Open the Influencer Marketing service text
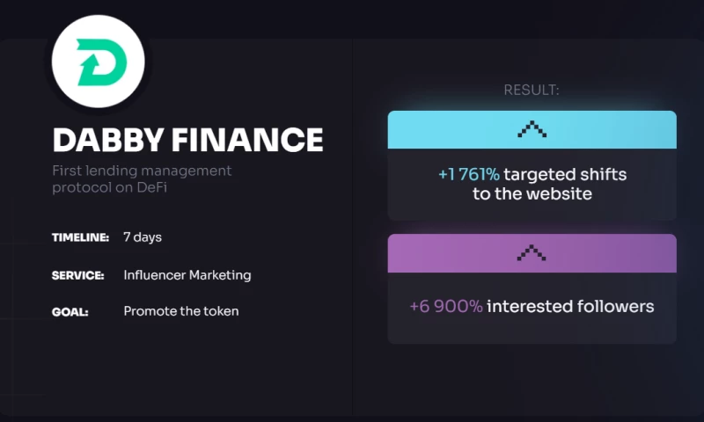 [x=187, y=275]
